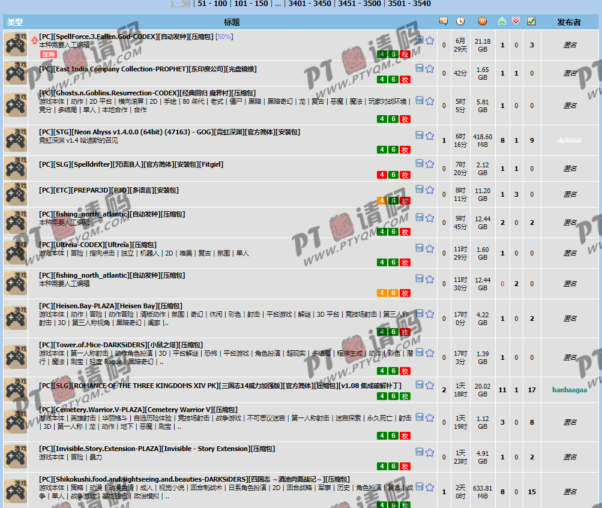The image size is (602, 508).
Task: Sort by 发布者 column header
Action: tap(569, 22)
